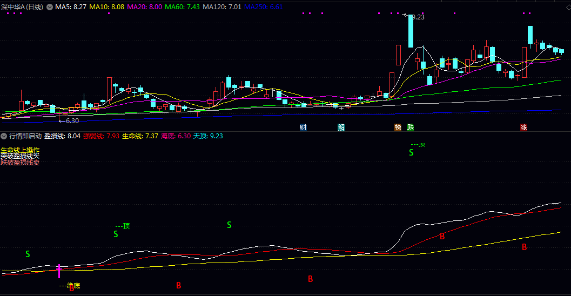Click the 9.23 high price annotation
The image size is (571, 296).
point(417,17)
